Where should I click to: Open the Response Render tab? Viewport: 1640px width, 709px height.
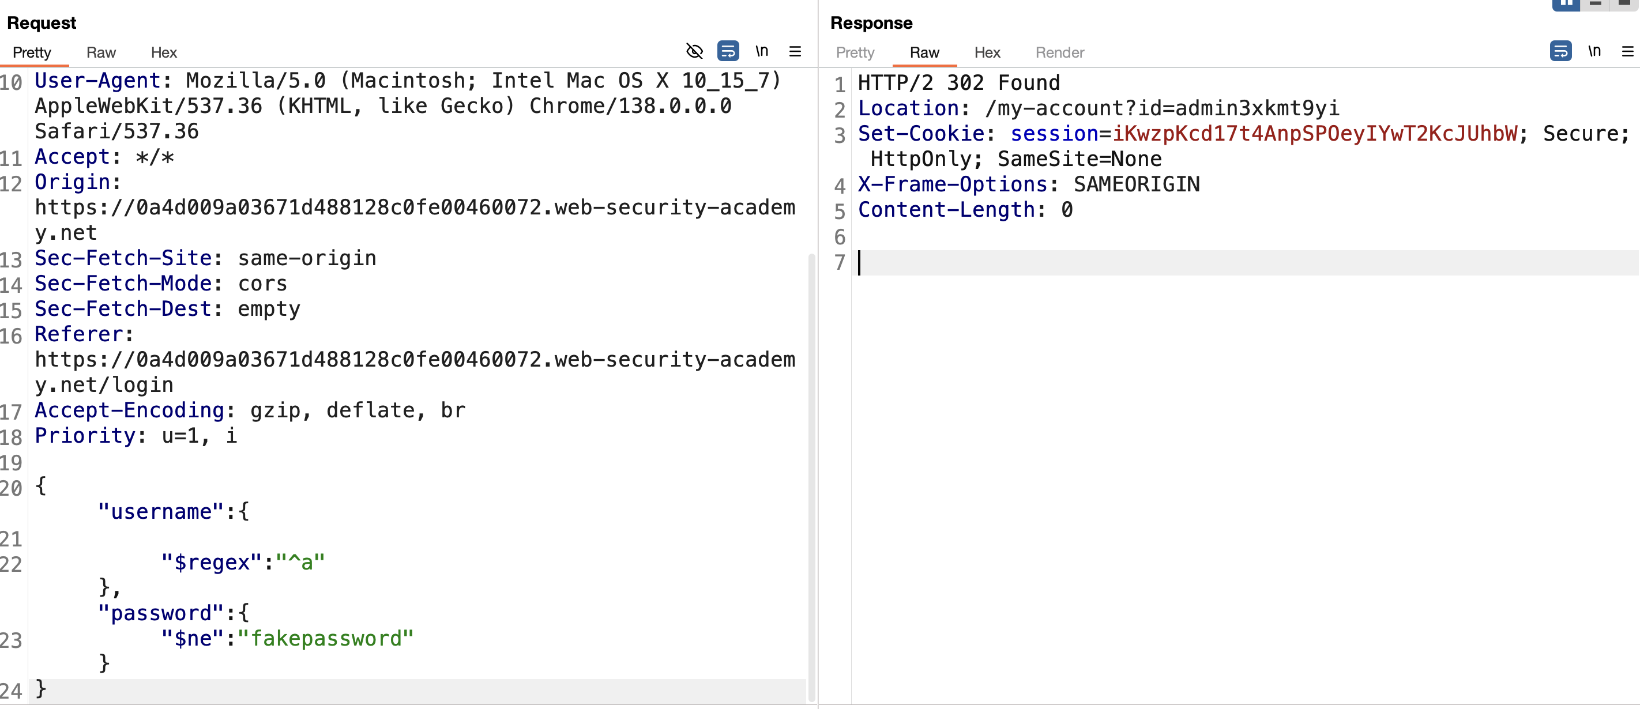click(1059, 52)
